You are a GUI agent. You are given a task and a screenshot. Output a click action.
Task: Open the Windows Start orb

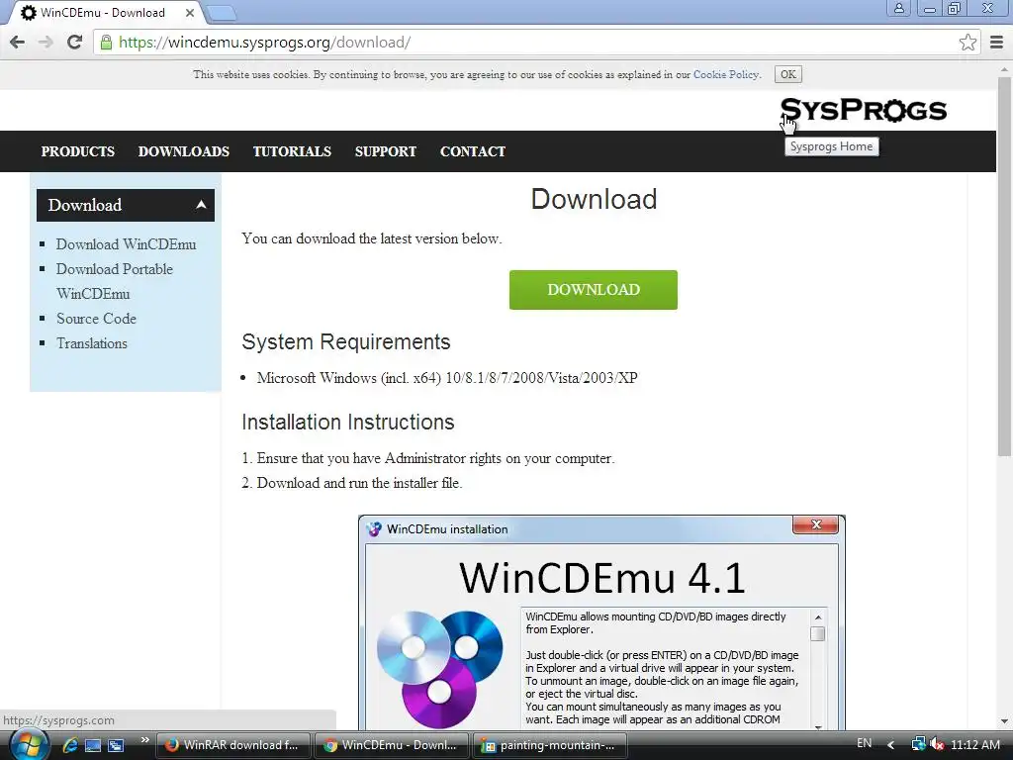[29, 745]
